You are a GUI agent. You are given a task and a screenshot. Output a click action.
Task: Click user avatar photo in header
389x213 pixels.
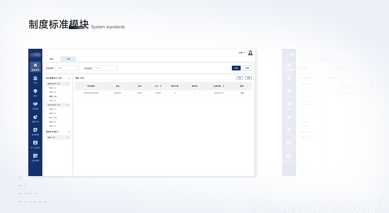tap(250, 53)
